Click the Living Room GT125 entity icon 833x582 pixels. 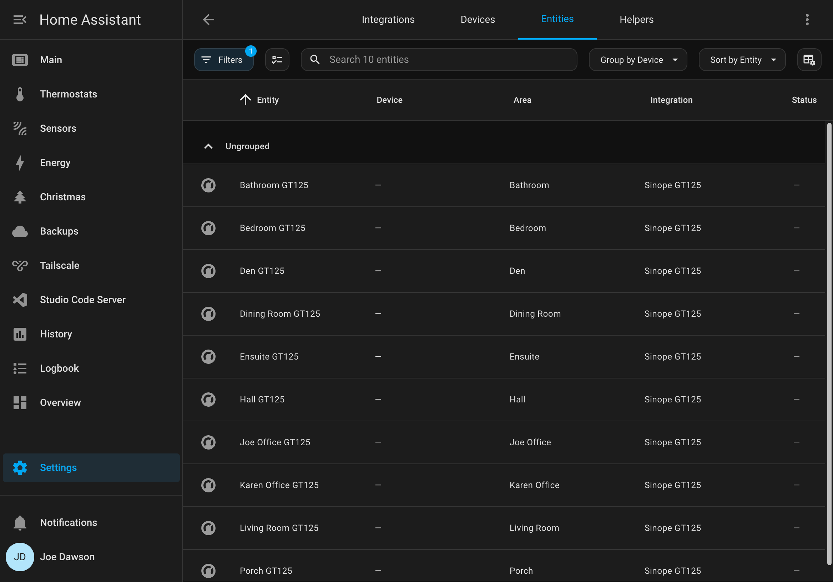point(208,528)
